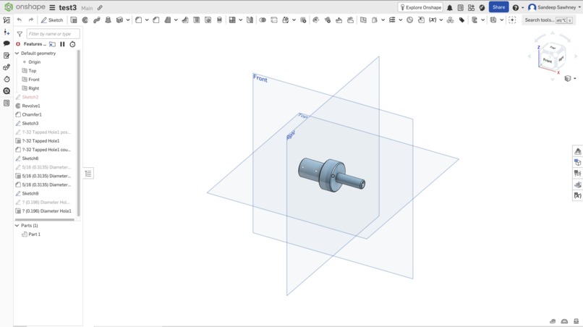
Task: Open the App Store grid icon
Action: pos(471,7)
